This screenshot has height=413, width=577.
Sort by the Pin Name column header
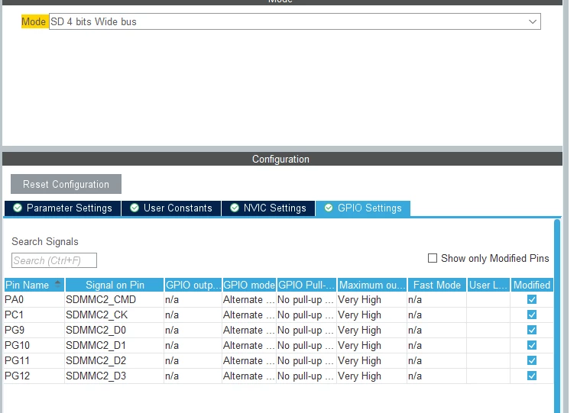click(x=34, y=285)
